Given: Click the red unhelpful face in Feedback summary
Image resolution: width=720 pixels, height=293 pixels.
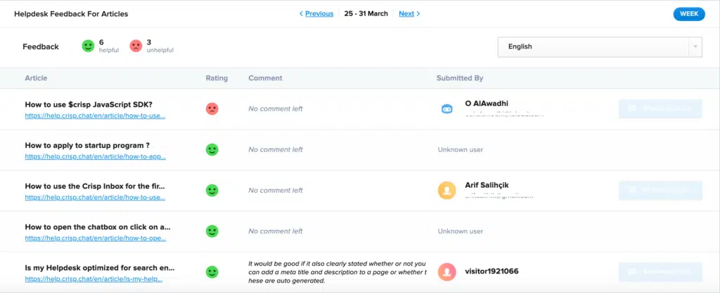Looking at the screenshot, I should [136, 46].
